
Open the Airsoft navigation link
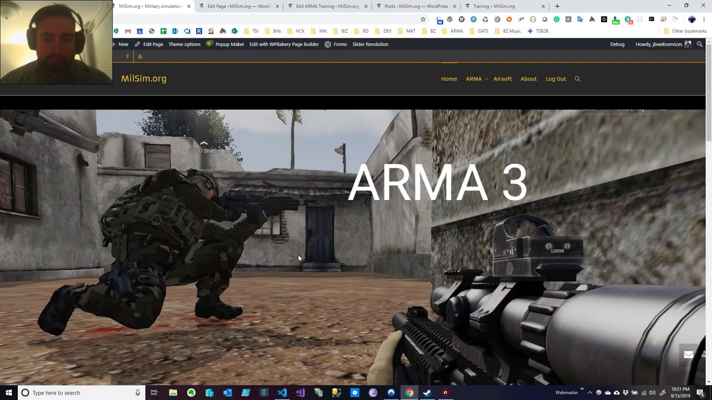coord(502,79)
